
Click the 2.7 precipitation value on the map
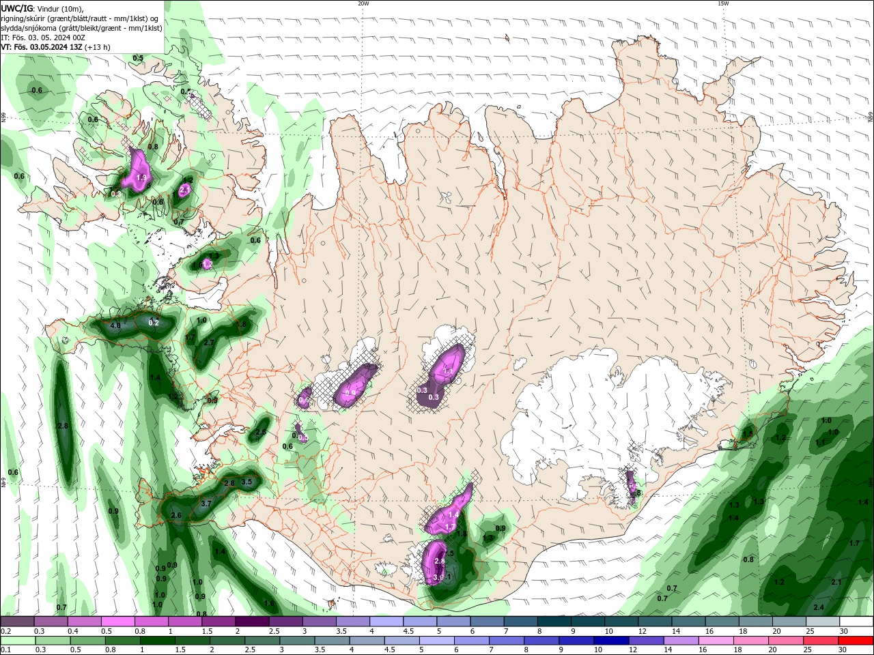[x=209, y=343]
